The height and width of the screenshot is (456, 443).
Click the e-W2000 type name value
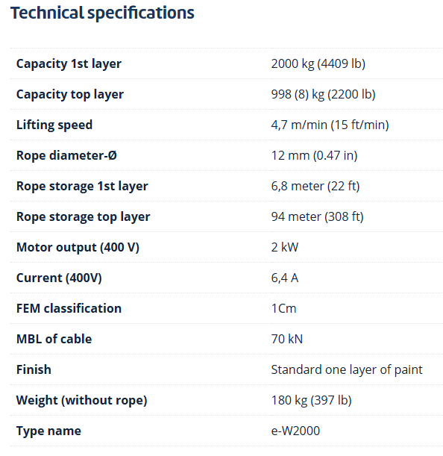click(x=295, y=431)
